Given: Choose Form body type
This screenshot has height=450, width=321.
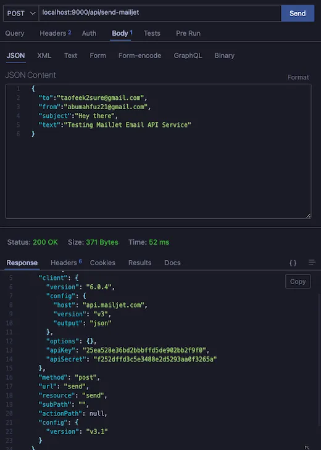Looking at the screenshot, I should 98,55.
